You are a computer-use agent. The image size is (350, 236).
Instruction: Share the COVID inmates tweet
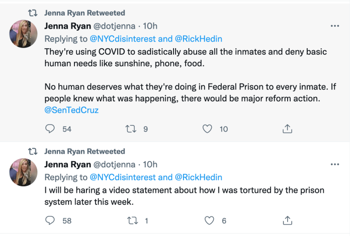pyautogui.click(x=287, y=129)
